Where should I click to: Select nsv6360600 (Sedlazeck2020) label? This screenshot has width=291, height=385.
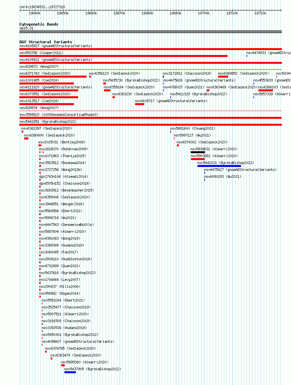[x=49, y=135]
